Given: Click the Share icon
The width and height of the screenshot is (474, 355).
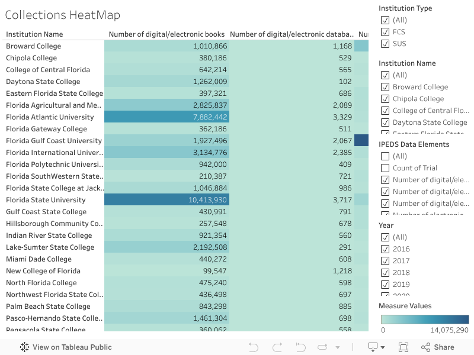Looking at the screenshot, I should coord(437,347).
